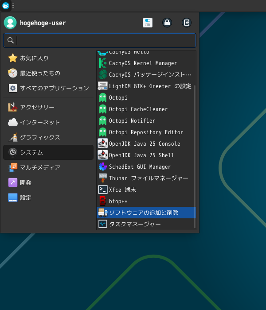Image resolution: width=266 pixels, height=310 pixels.
Task: Select アクセサリー category
Action: click(x=48, y=107)
